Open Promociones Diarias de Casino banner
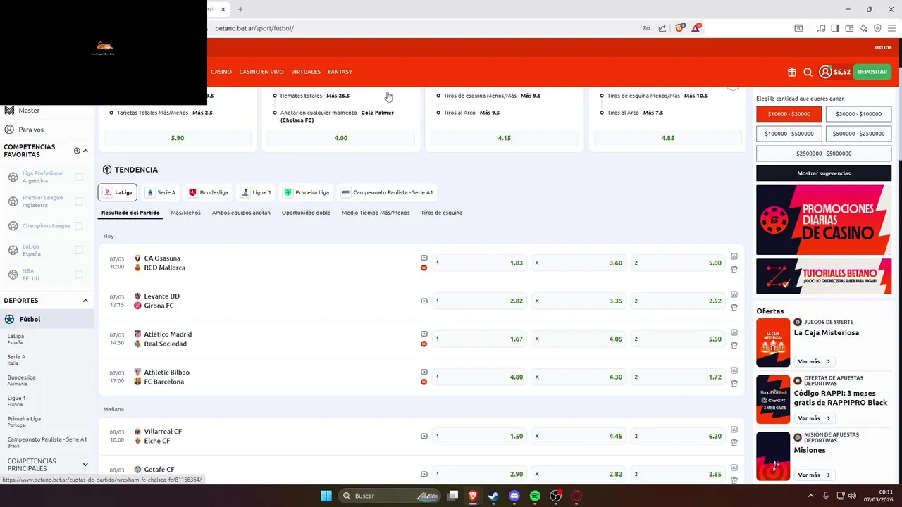902x507 pixels. tap(824, 220)
